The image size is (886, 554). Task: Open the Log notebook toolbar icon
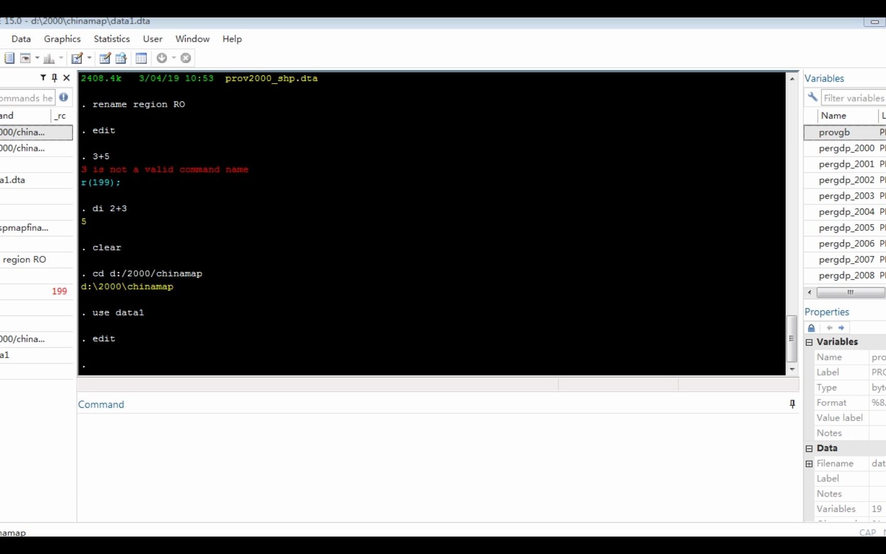[x=9, y=58]
